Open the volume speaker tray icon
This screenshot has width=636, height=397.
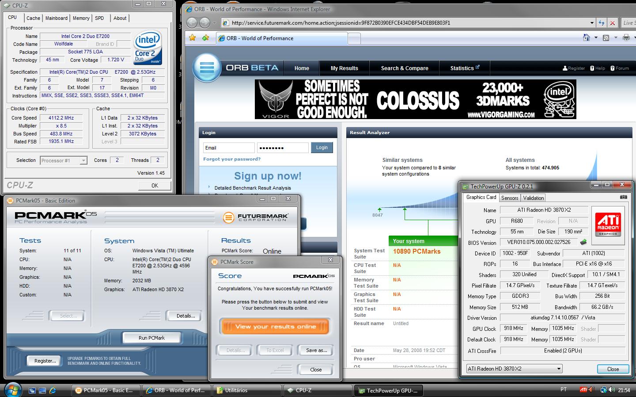click(612, 390)
